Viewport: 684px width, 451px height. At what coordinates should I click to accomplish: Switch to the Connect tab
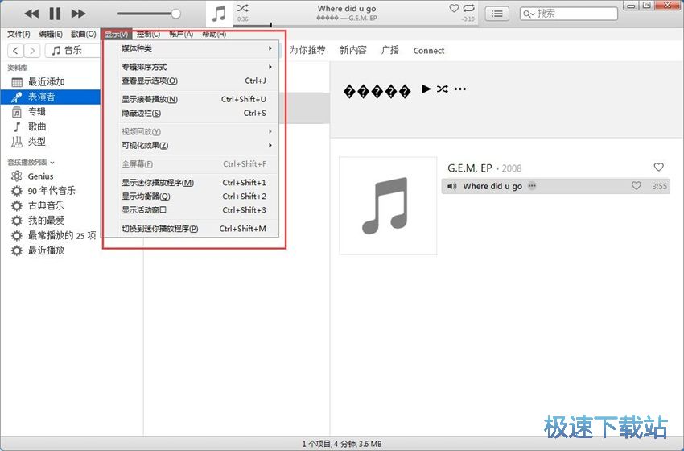pos(429,51)
